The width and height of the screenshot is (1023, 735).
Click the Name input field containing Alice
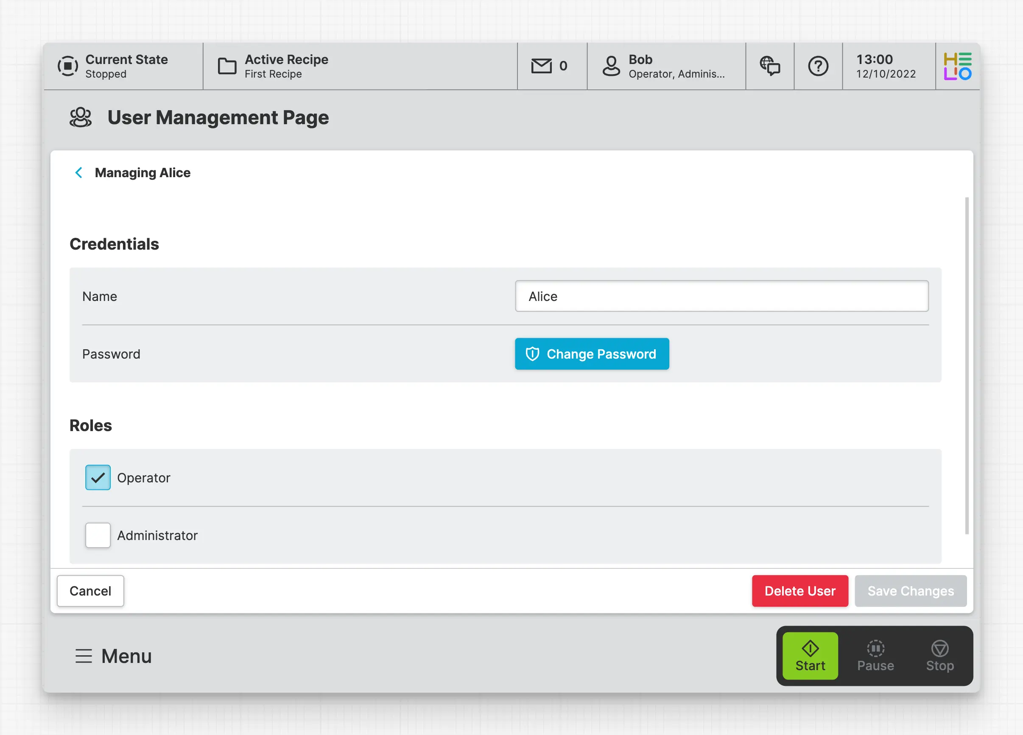coord(721,296)
